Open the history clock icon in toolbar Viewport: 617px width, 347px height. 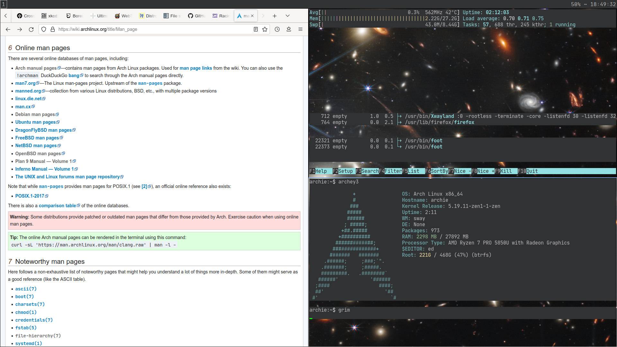[x=277, y=29]
